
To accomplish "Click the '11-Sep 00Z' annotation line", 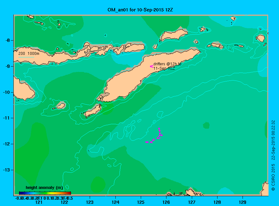I will tap(164, 68).
